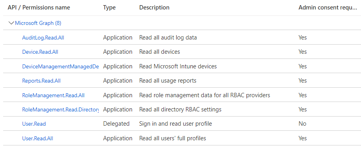Open Device.Read.All permission
This screenshot has height=147, width=361.
[x=40, y=52]
